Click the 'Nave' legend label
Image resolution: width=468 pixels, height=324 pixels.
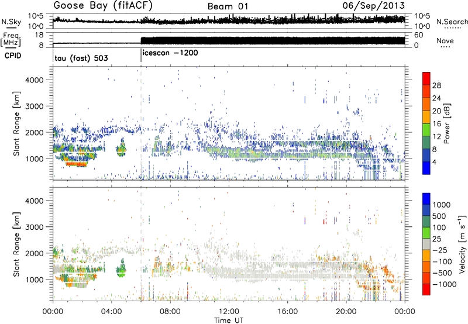pyautogui.click(x=445, y=40)
